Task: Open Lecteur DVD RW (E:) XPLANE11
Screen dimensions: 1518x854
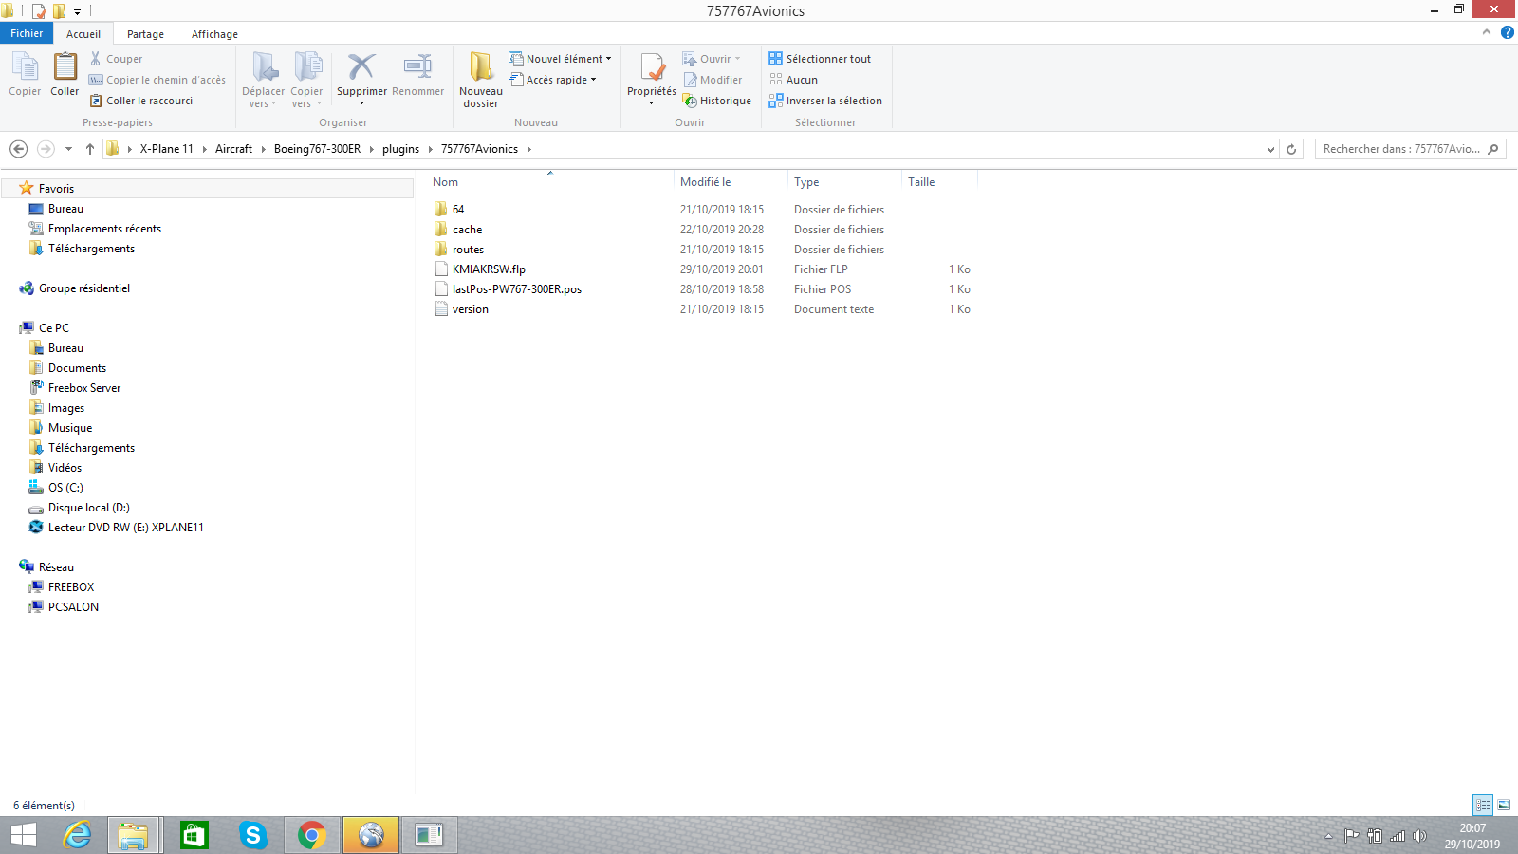Action: click(126, 528)
